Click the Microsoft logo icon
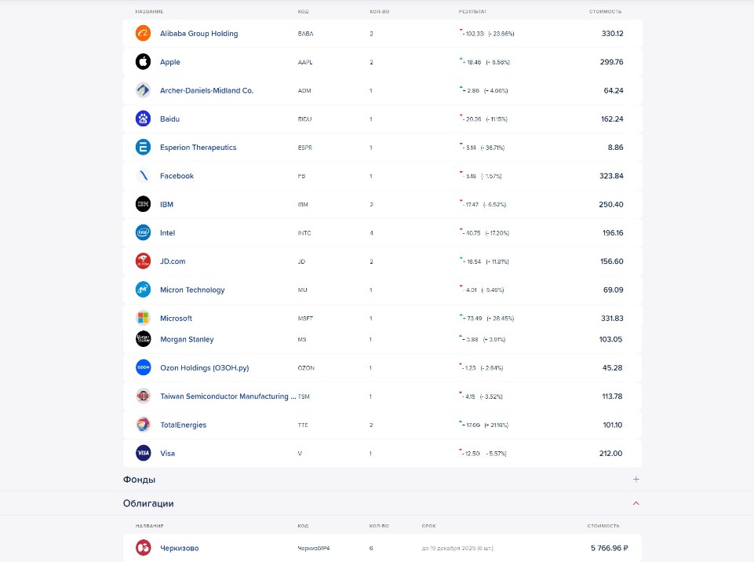Viewport: 754px width, 562px height. [143, 318]
